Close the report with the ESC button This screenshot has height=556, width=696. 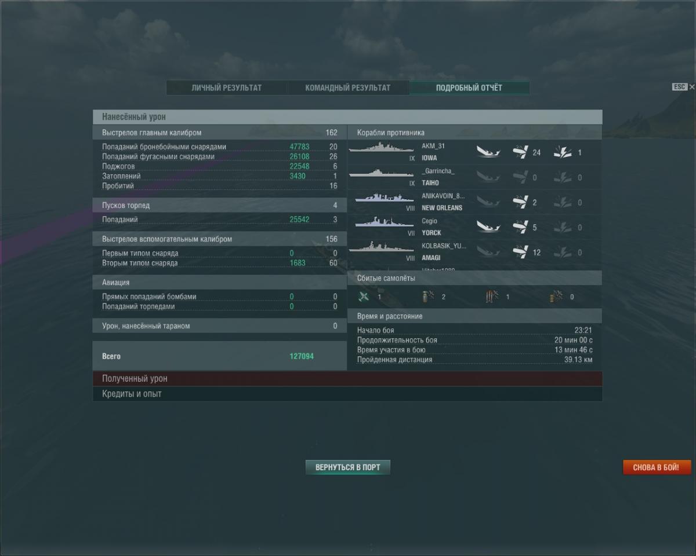click(680, 87)
